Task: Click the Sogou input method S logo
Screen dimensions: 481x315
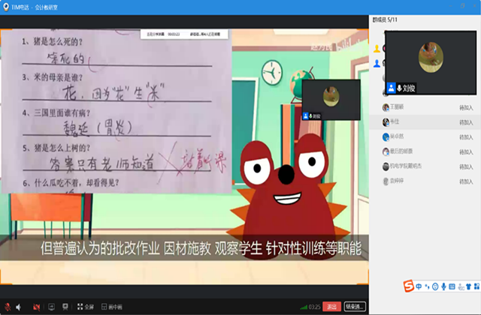Action: pyautogui.click(x=408, y=286)
